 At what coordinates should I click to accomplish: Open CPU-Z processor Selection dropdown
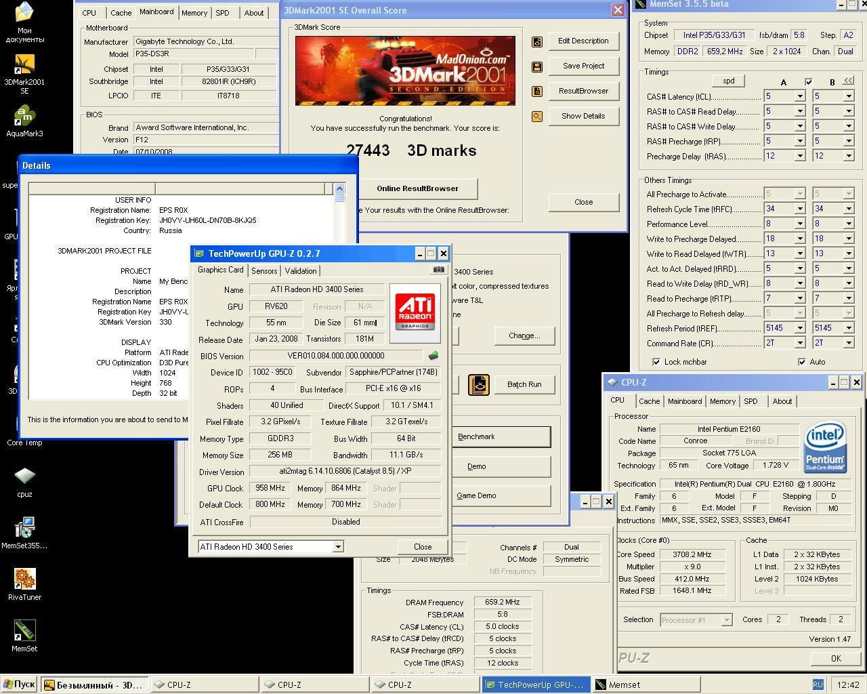coord(727,619)
